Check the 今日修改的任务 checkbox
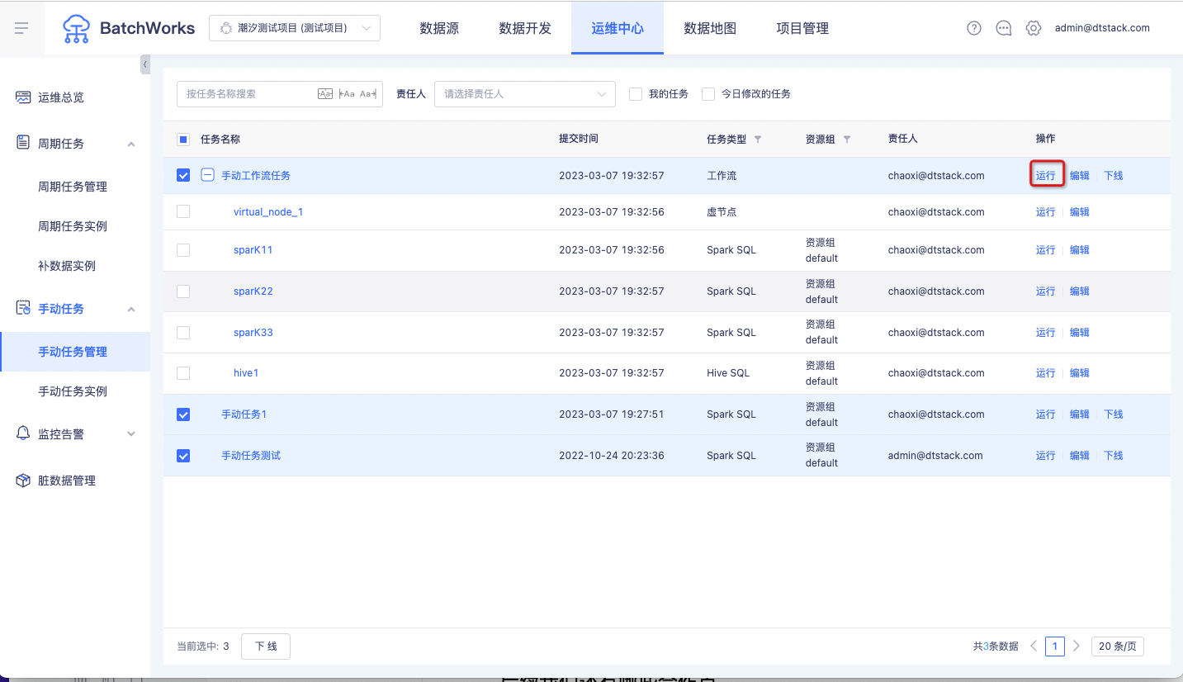1183x682 pixels. point(708,94)
